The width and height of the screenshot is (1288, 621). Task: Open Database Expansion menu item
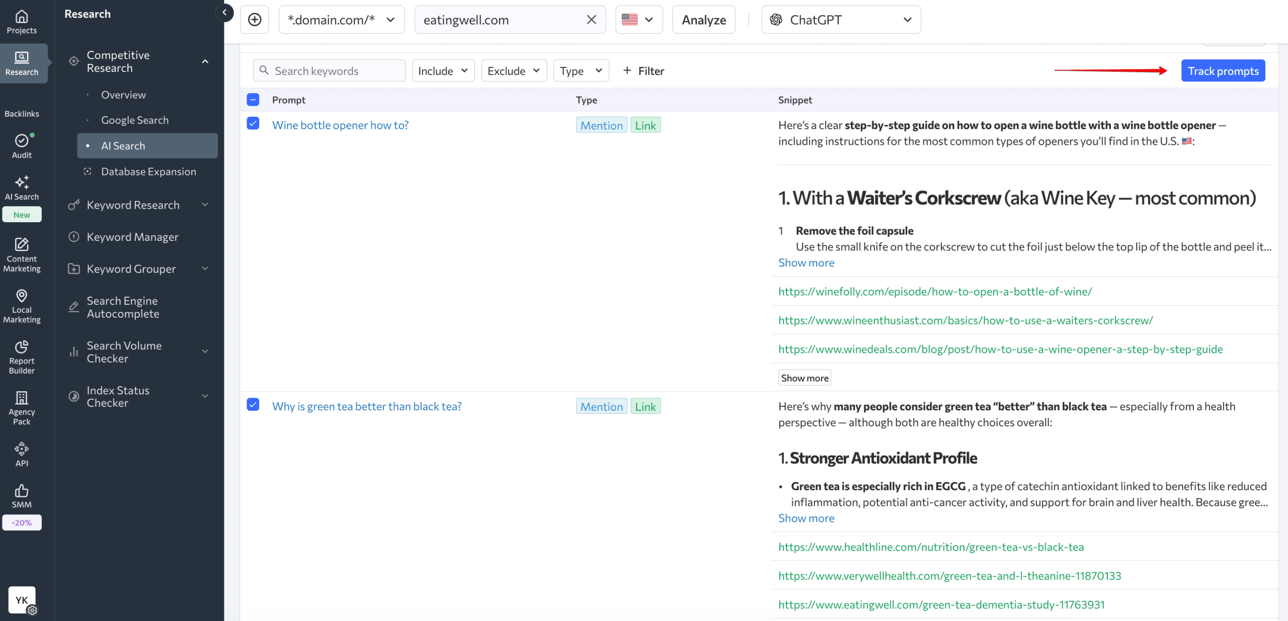coord(148,171)
